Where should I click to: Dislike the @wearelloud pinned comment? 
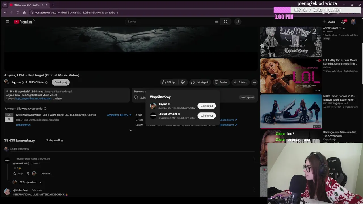coord(28,173)
